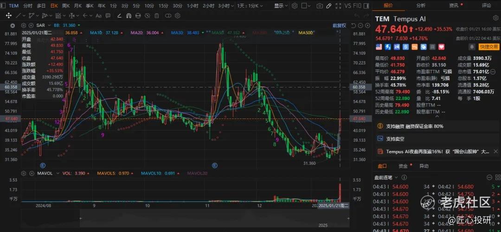This screenshot has height=232, width=501.
Task: Click the blue 24 hour trading icon
Action: [397, 47]
